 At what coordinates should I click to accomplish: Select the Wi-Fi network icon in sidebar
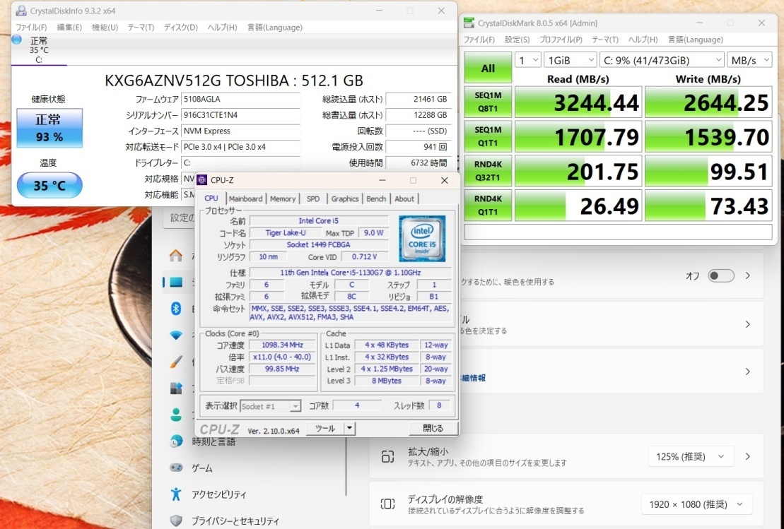tap(175, 335)
